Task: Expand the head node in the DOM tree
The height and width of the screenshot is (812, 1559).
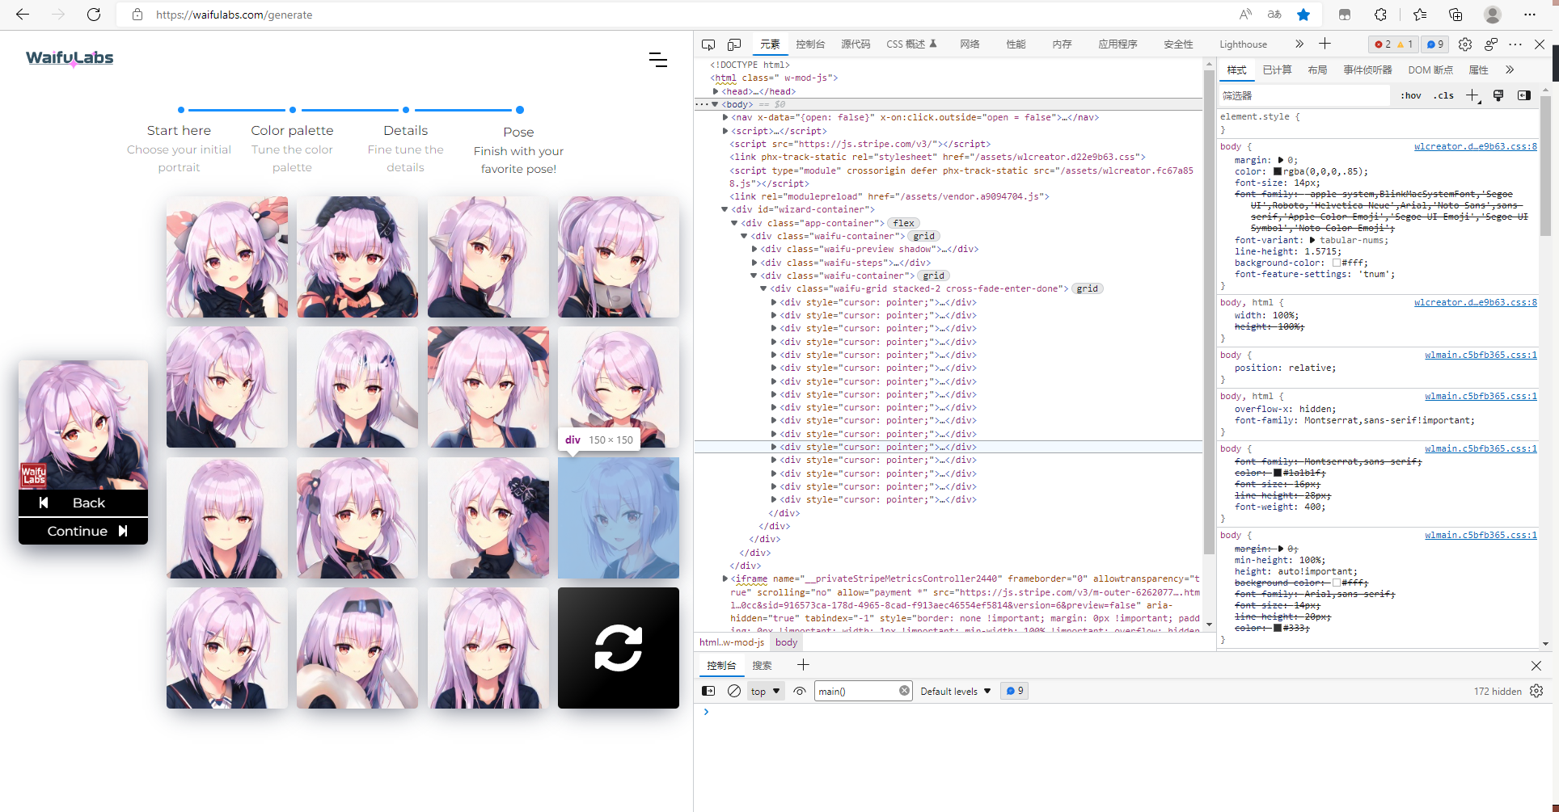Action: tap(716, 91)
